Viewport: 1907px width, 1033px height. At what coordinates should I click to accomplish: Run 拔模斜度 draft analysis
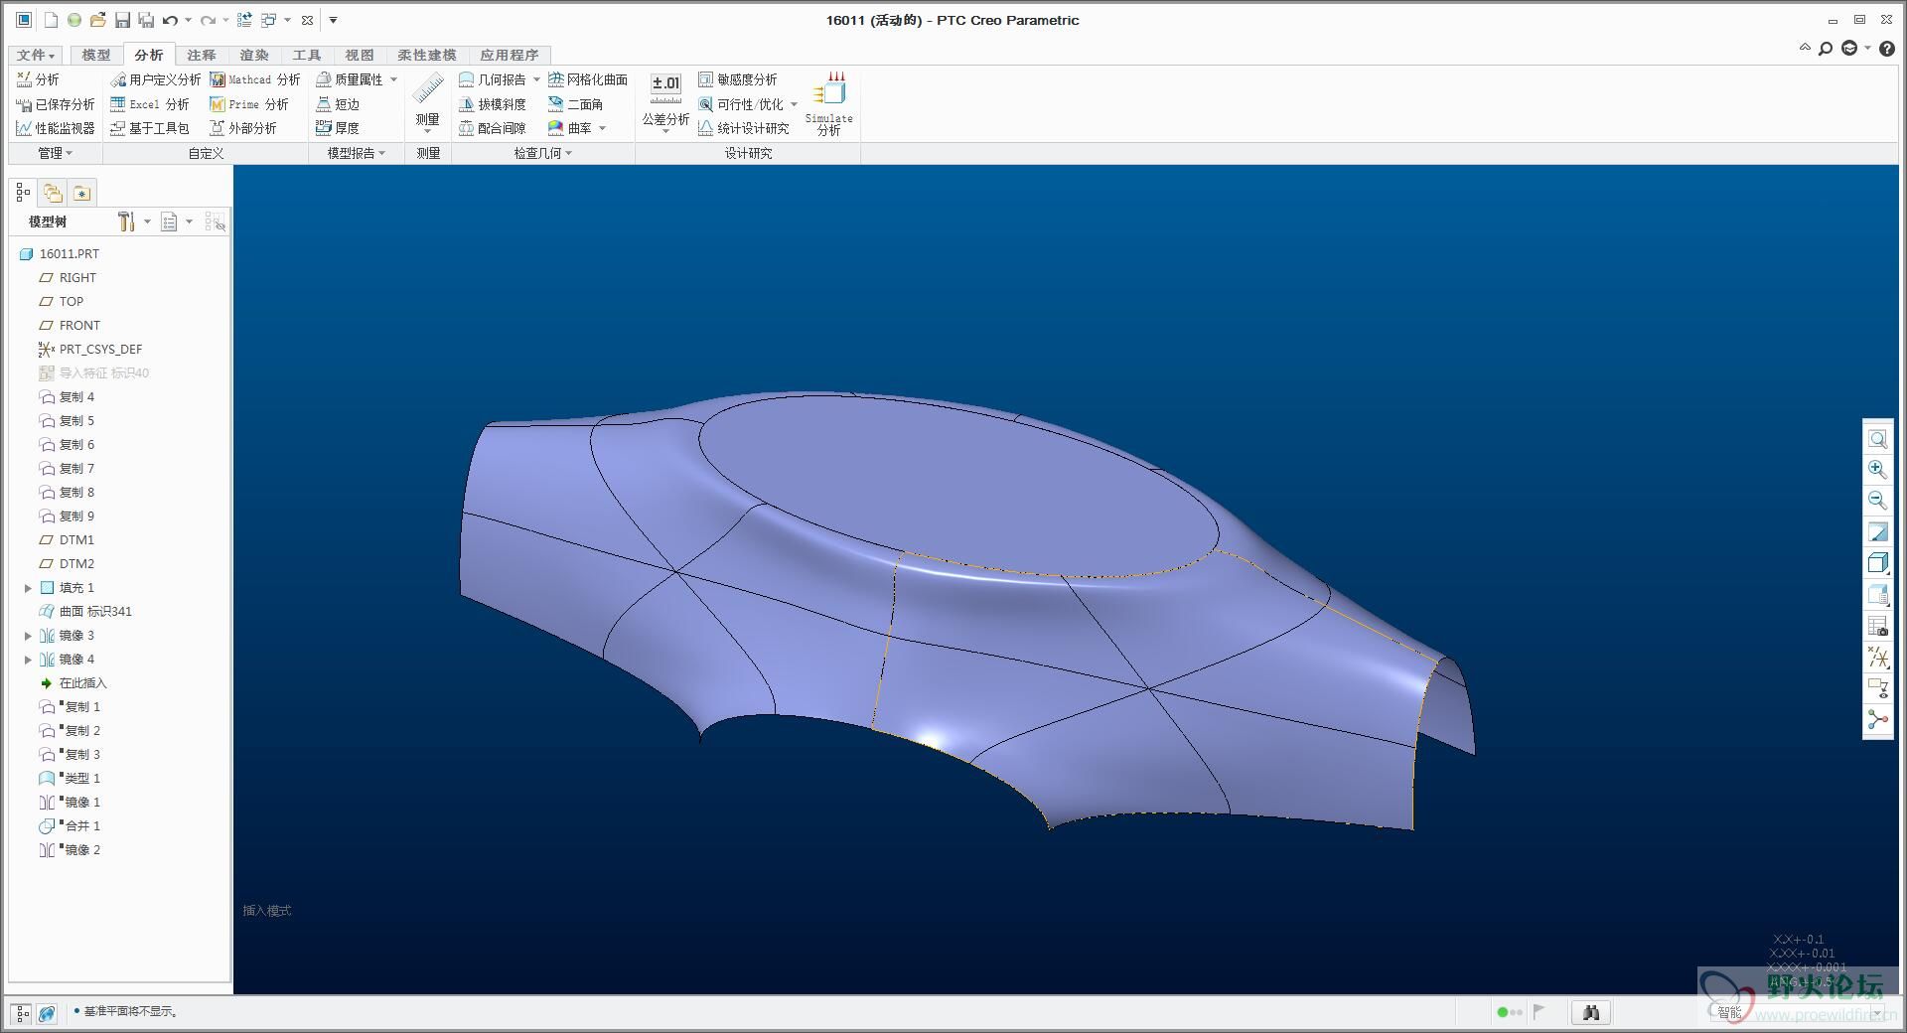click(493, 104)
